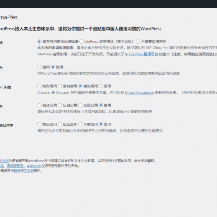
Task: Choose 全局启用 in 谷歌字体 row
Action: pyautogui.click(x=80, y=105)
